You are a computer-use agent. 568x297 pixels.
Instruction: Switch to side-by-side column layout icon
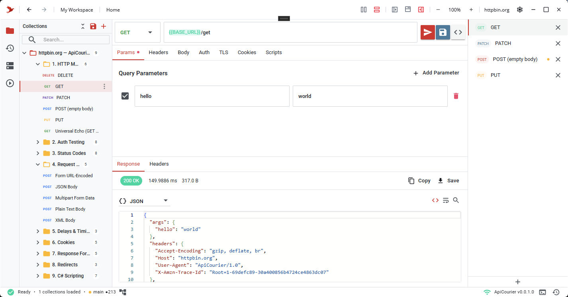tap(364, 10)
